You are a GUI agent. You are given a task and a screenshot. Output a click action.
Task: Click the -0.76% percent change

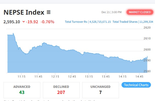coord(48,22)
